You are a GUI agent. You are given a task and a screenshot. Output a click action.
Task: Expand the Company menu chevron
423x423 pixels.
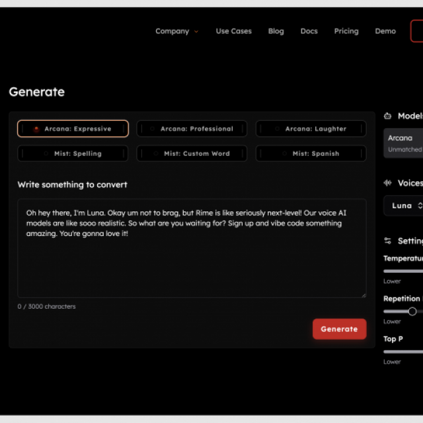coord(196,32)
